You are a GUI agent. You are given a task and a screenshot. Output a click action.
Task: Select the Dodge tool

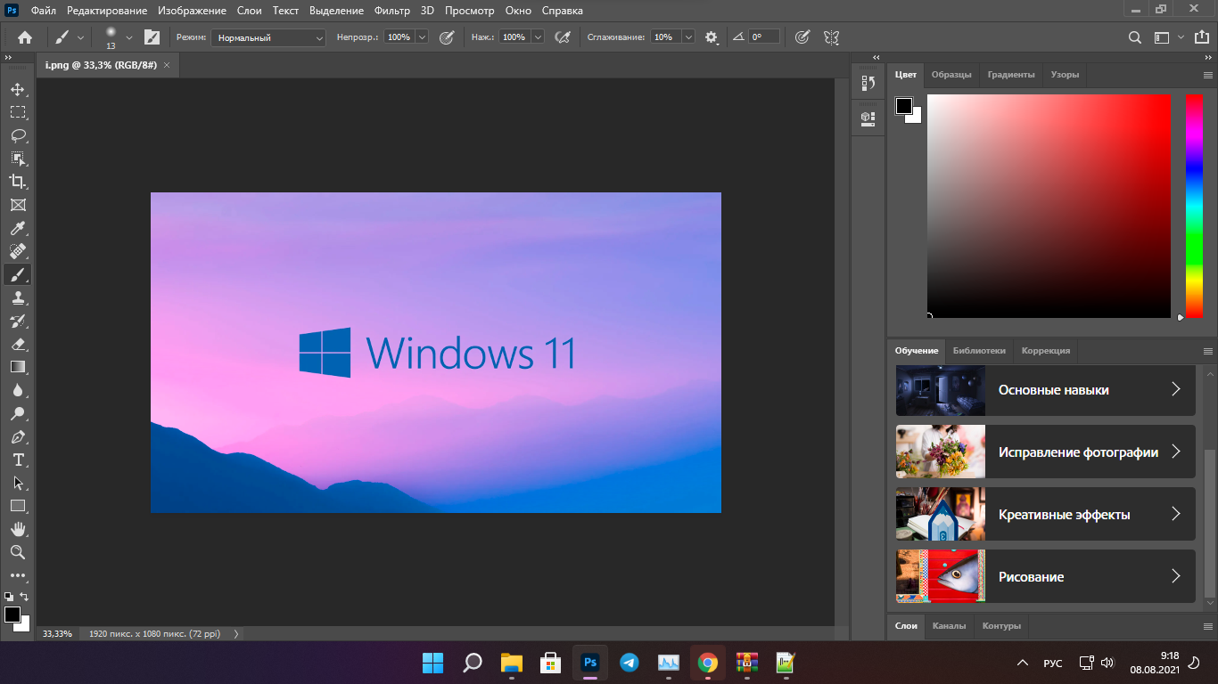[18, 413]
